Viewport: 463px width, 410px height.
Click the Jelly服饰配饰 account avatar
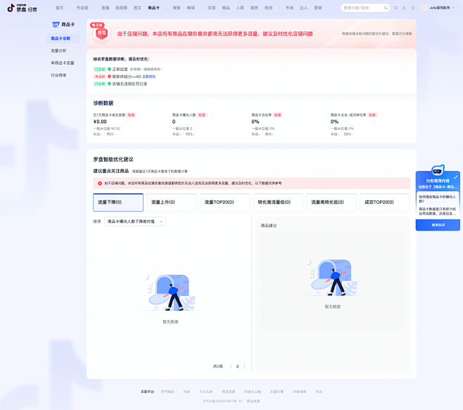(x=424, y=8)
